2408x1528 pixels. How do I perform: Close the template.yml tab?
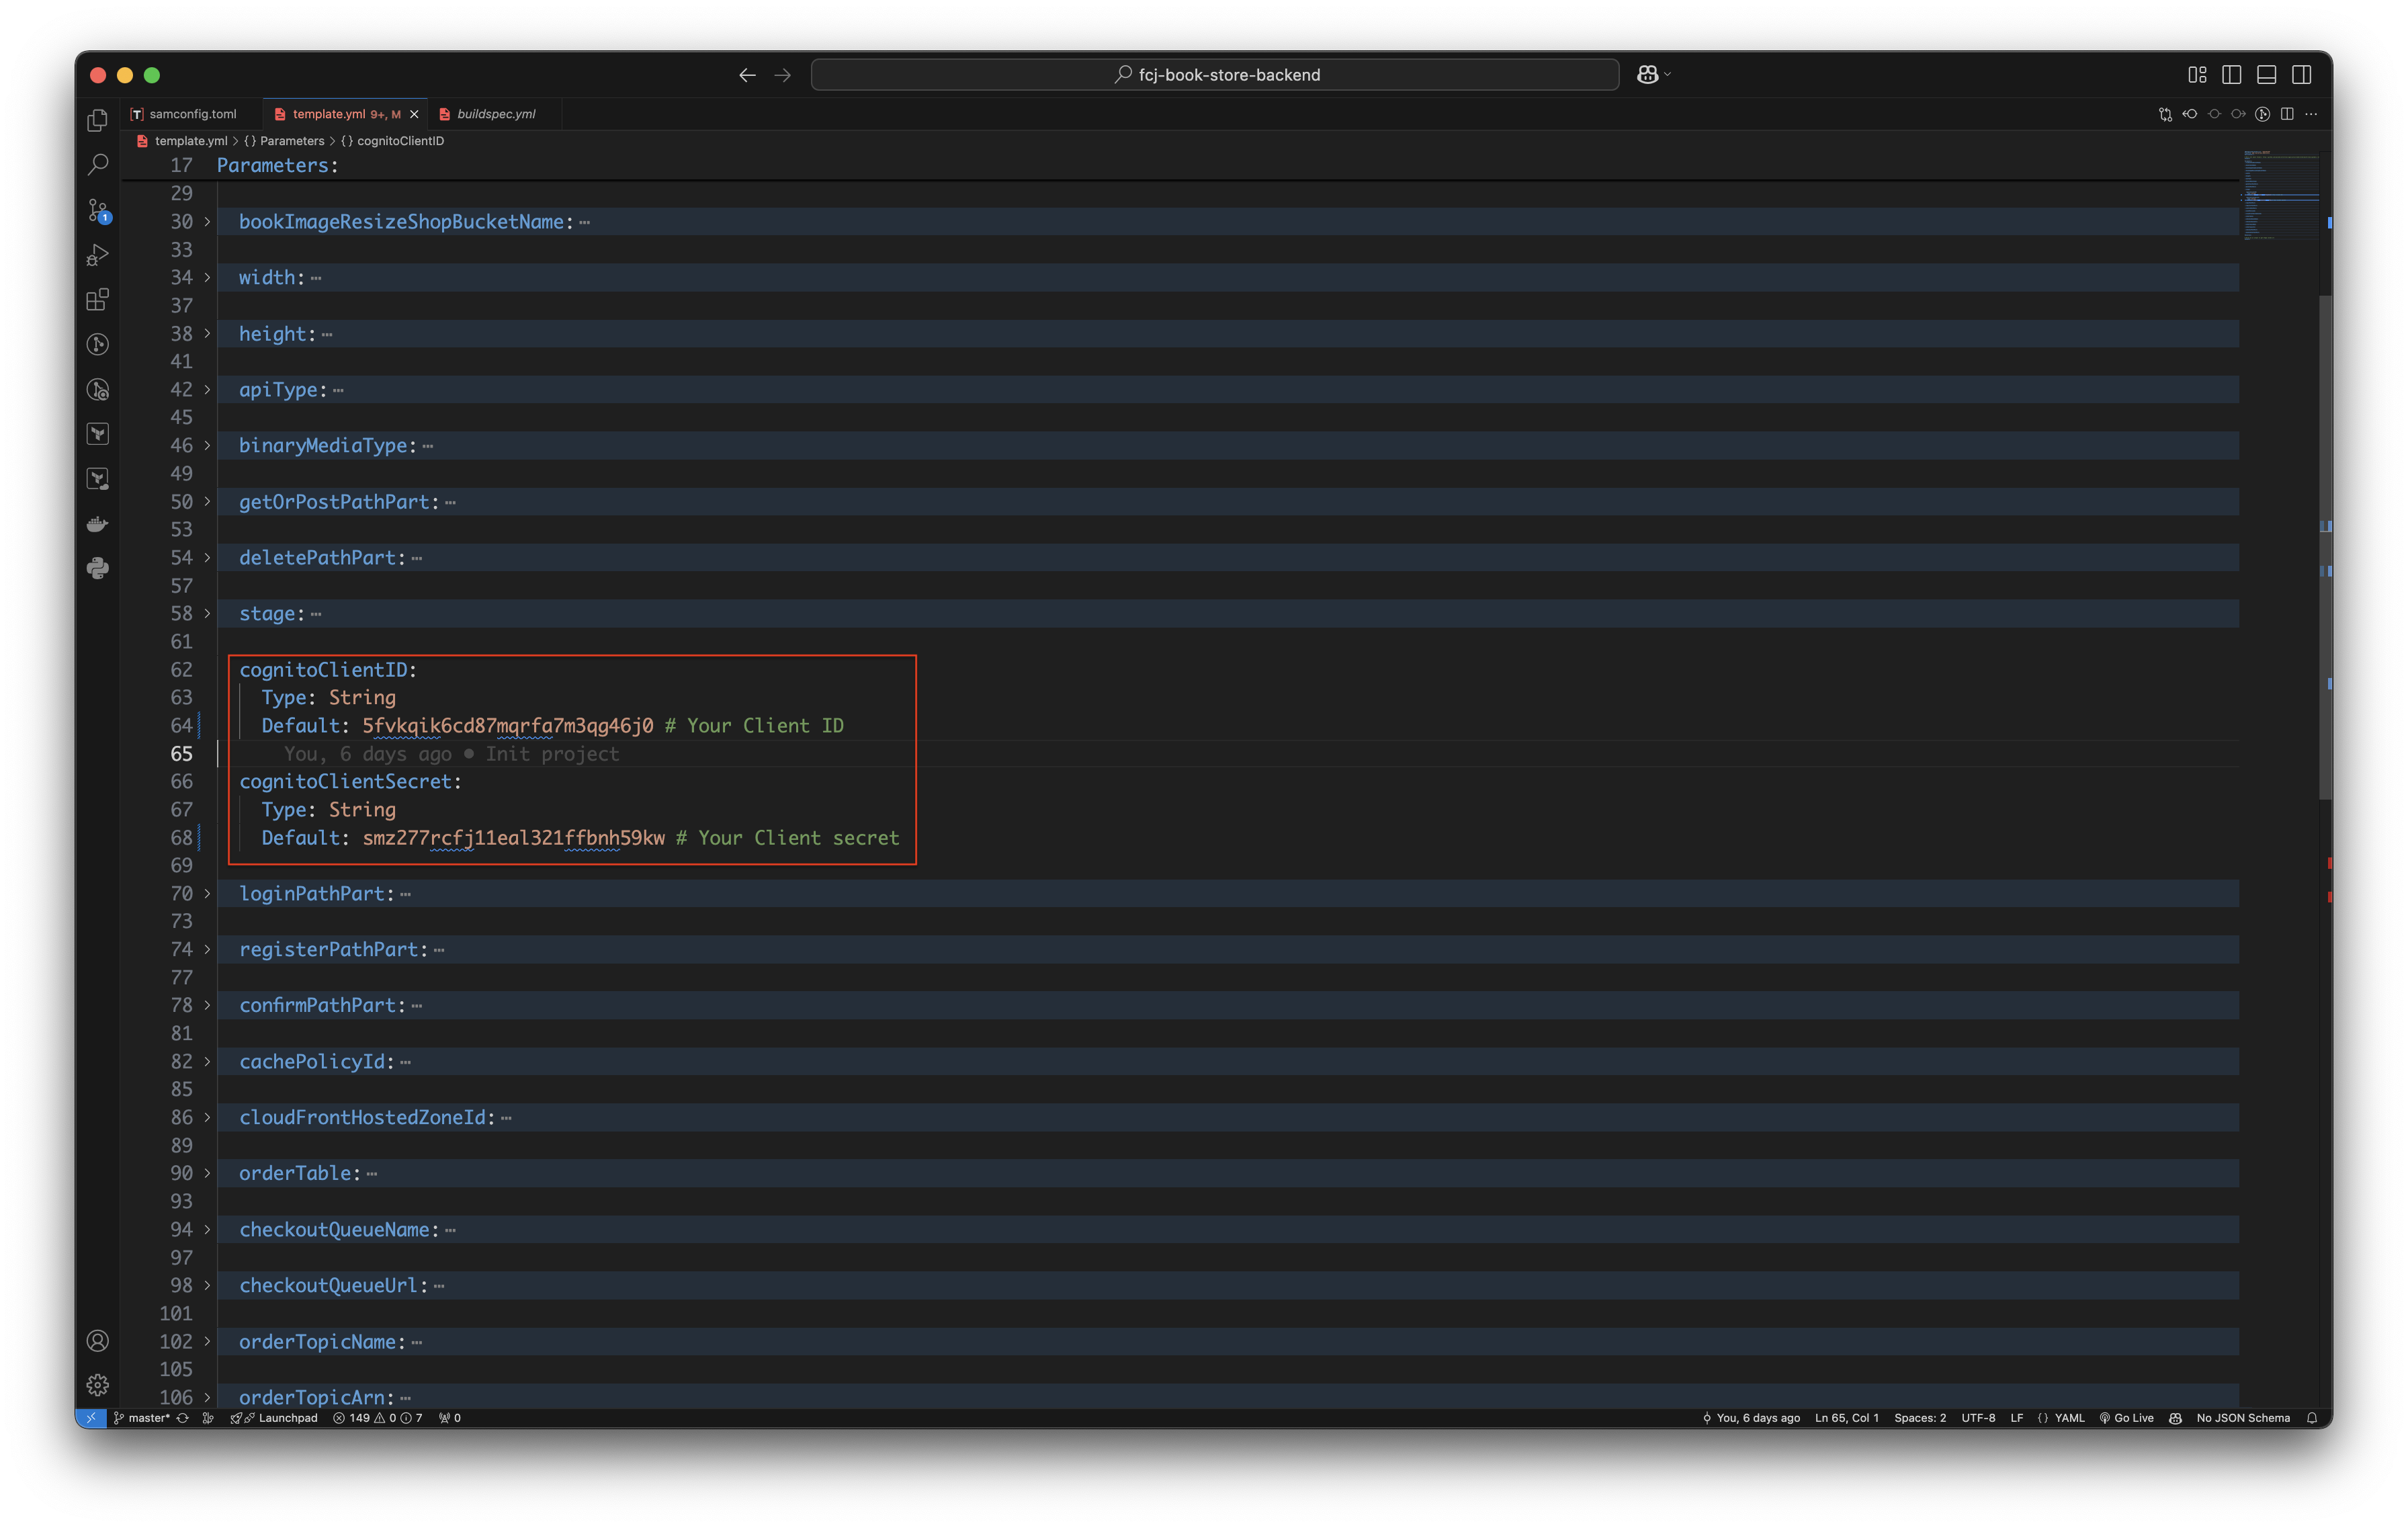coord(414,114)
